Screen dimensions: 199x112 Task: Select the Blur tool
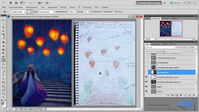pyautogui.click(x=3, y=64)
